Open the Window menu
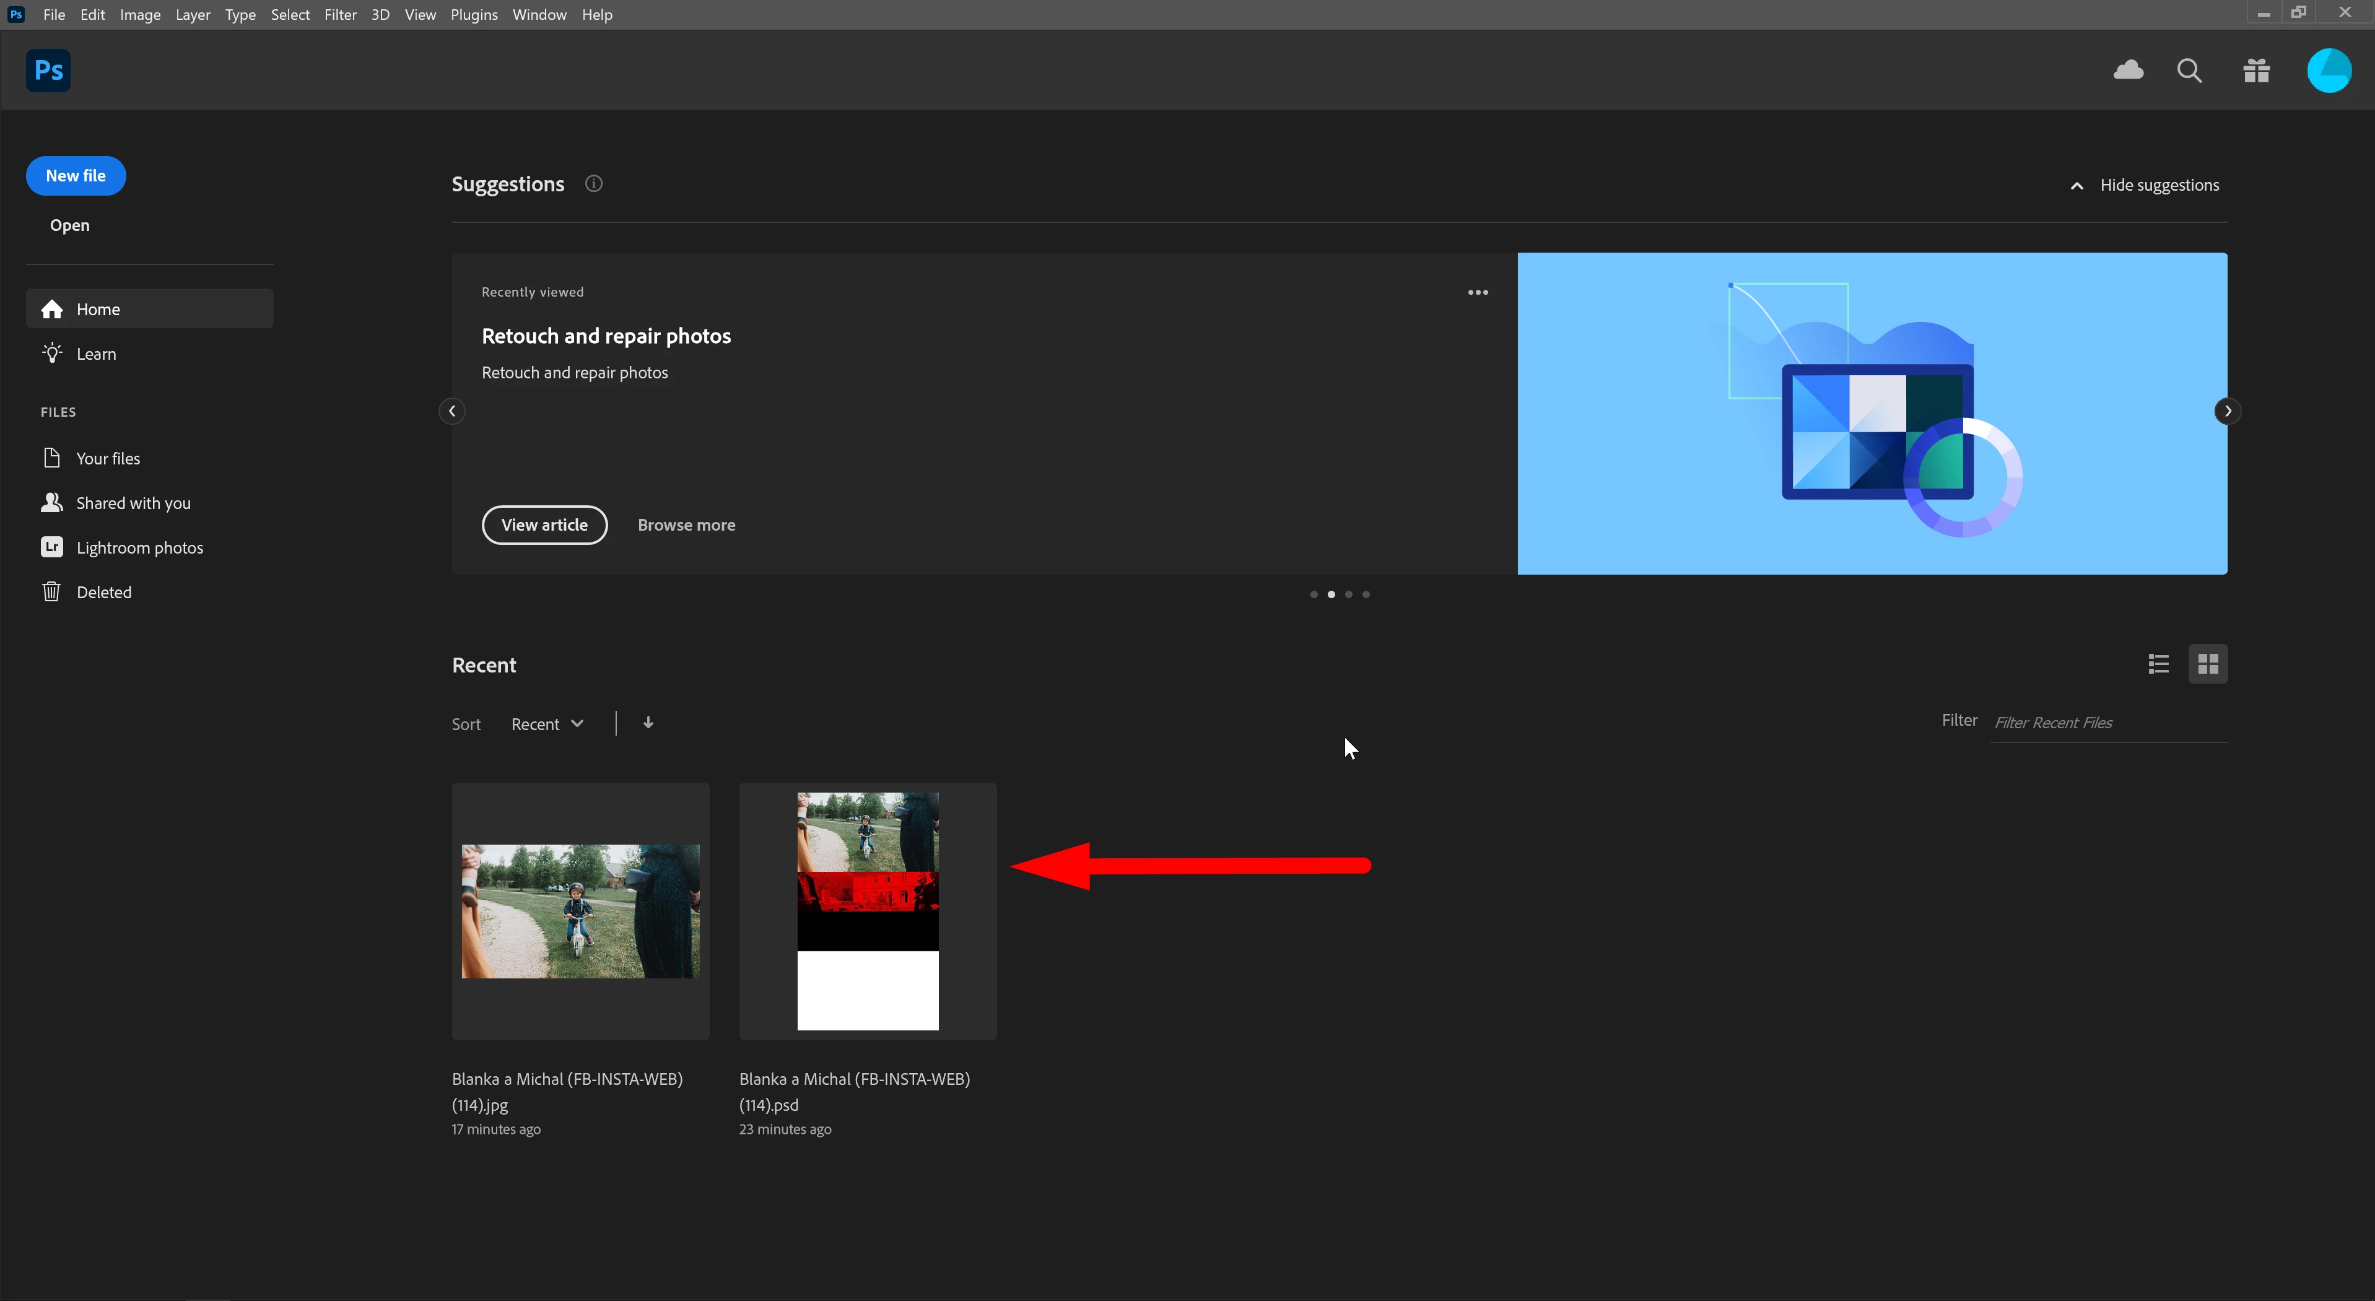Image resolution: width=2375 pixels, height=1301 pixels. pos(539,15)
